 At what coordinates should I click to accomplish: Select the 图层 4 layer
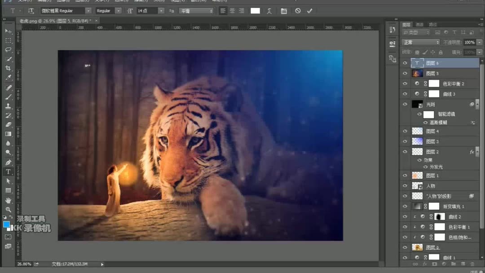[445, 131]
